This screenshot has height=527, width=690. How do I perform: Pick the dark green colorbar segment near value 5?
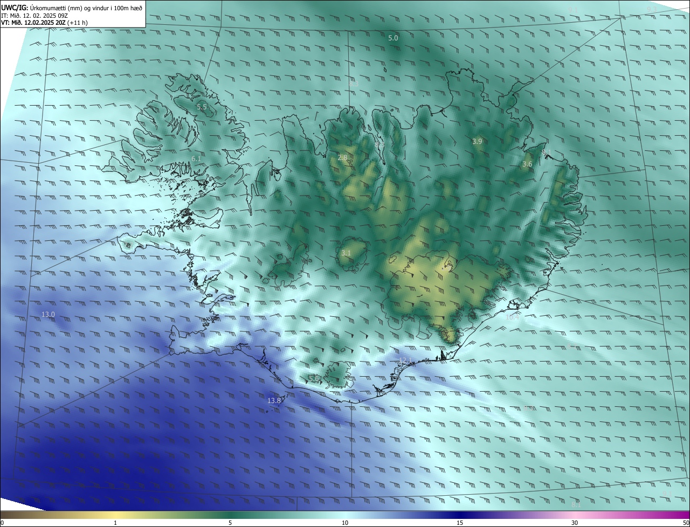pyautogui.click(x=230, y=515)
